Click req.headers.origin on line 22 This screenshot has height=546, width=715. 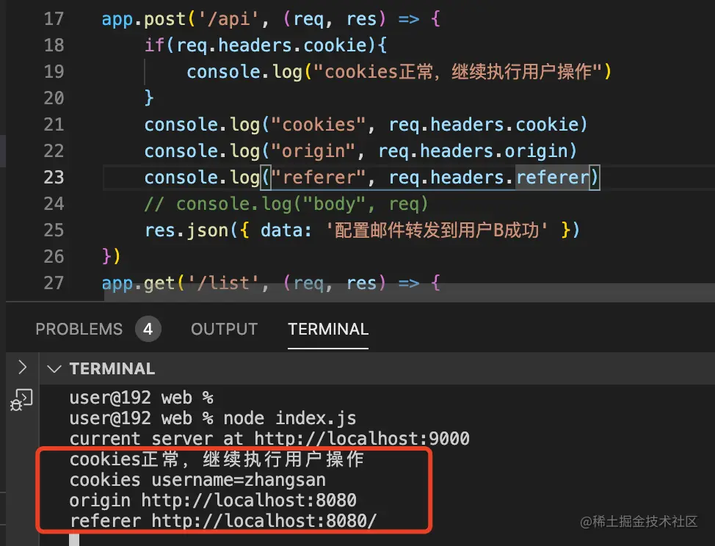[x=473, y=151]
